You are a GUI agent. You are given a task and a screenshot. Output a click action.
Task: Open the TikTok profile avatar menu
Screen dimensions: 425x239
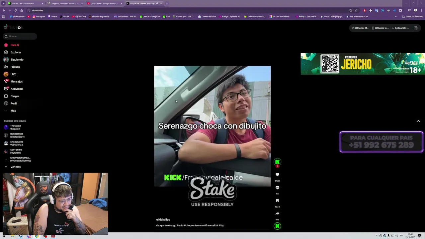(x=415, y=28)
